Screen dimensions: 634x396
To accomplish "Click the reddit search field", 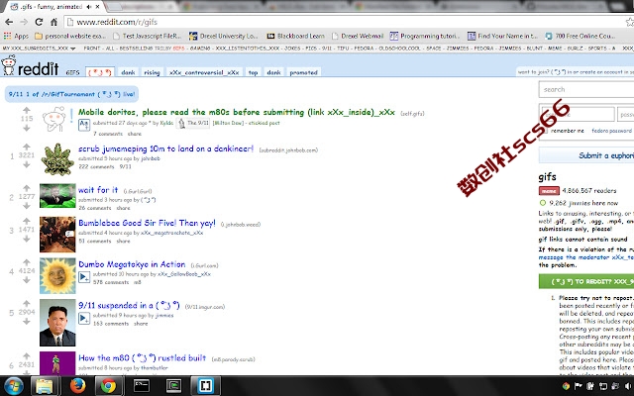I will 586,89.
